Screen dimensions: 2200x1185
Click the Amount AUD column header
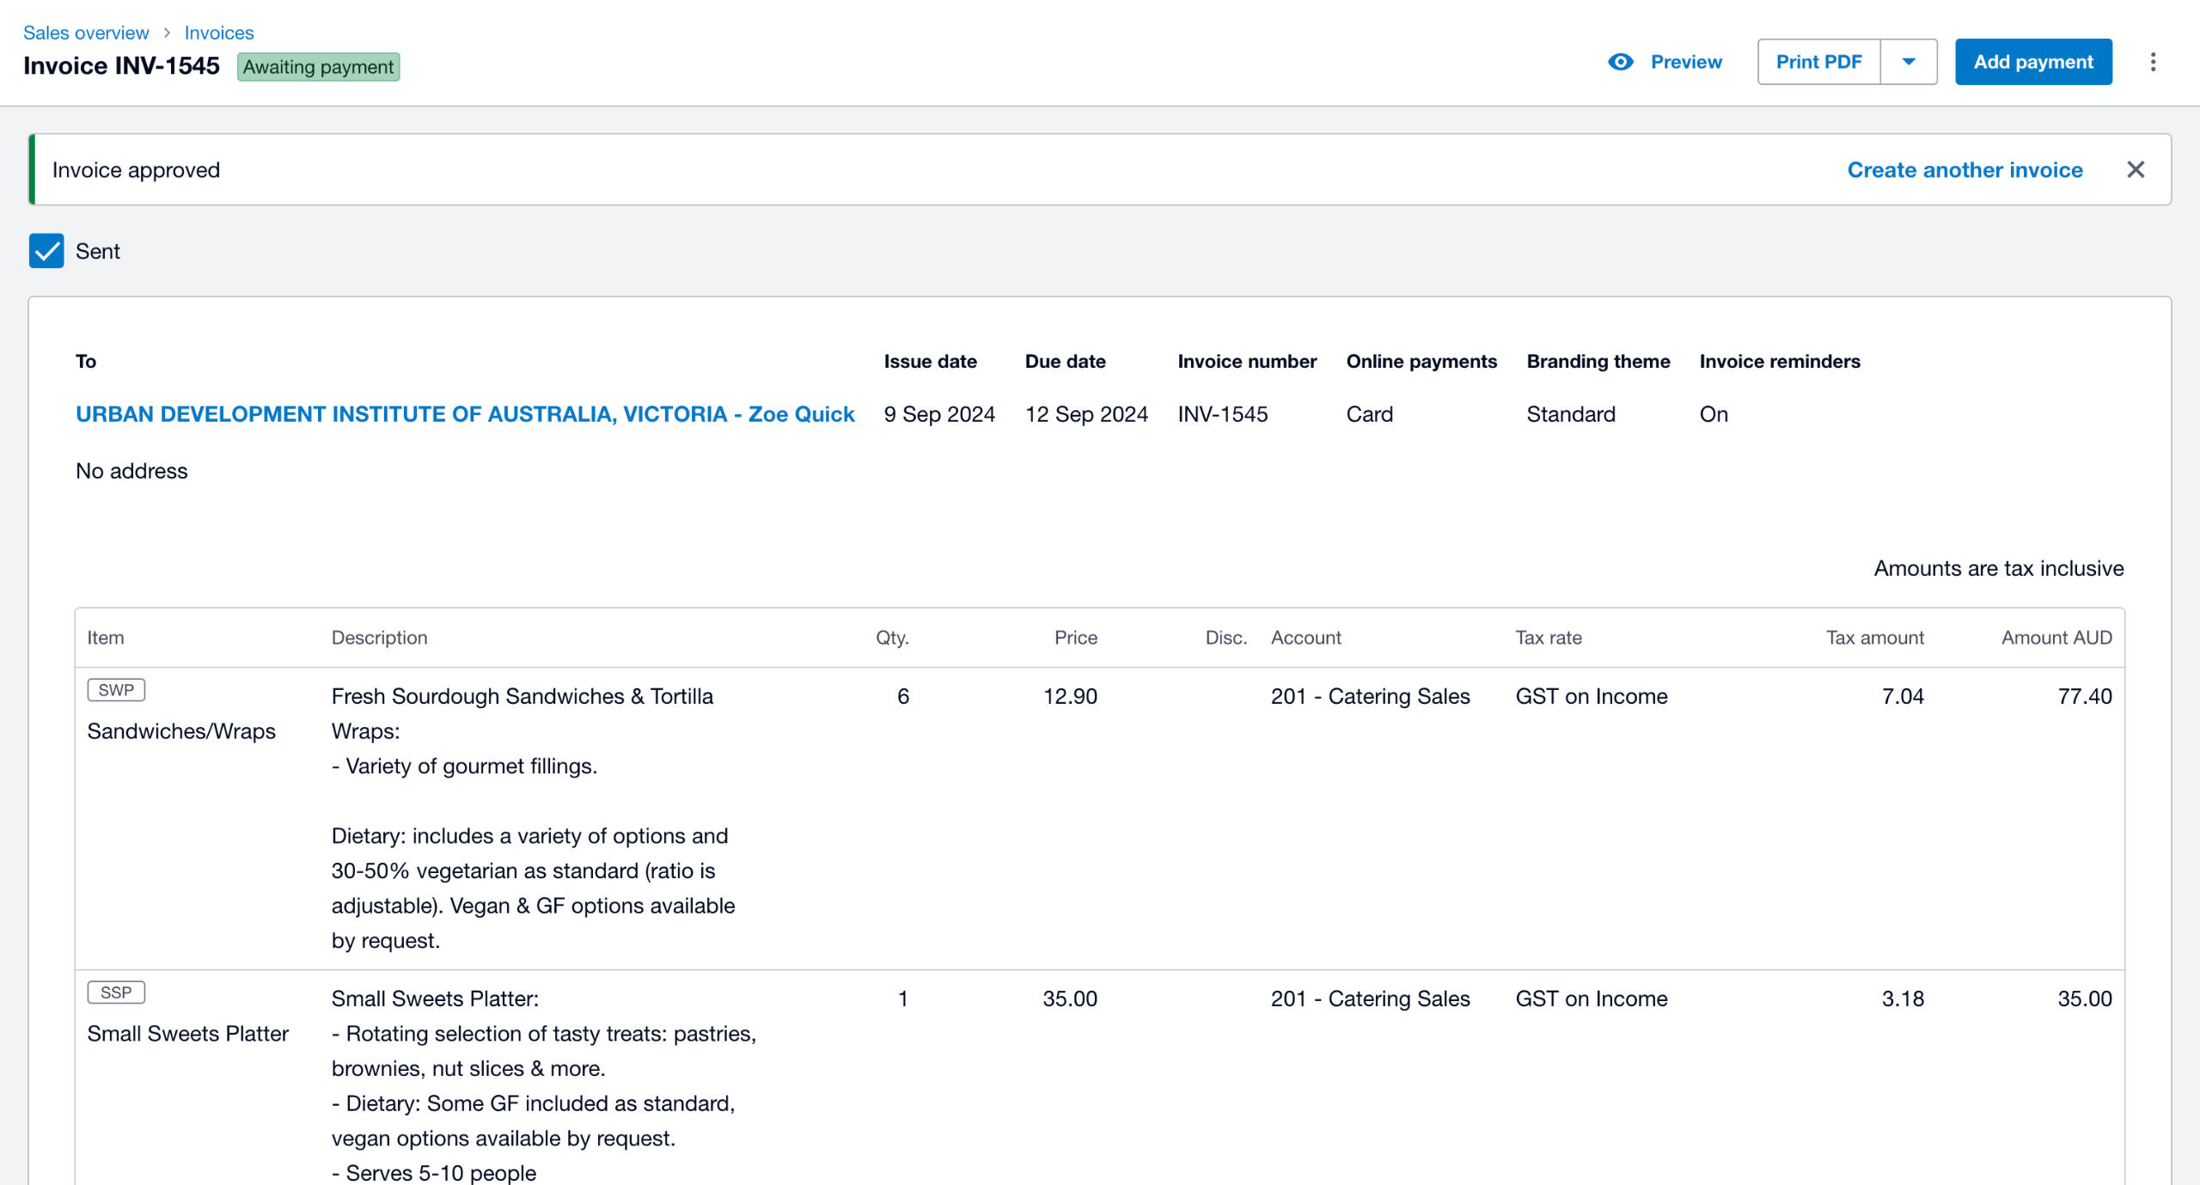click(2056, 638)
